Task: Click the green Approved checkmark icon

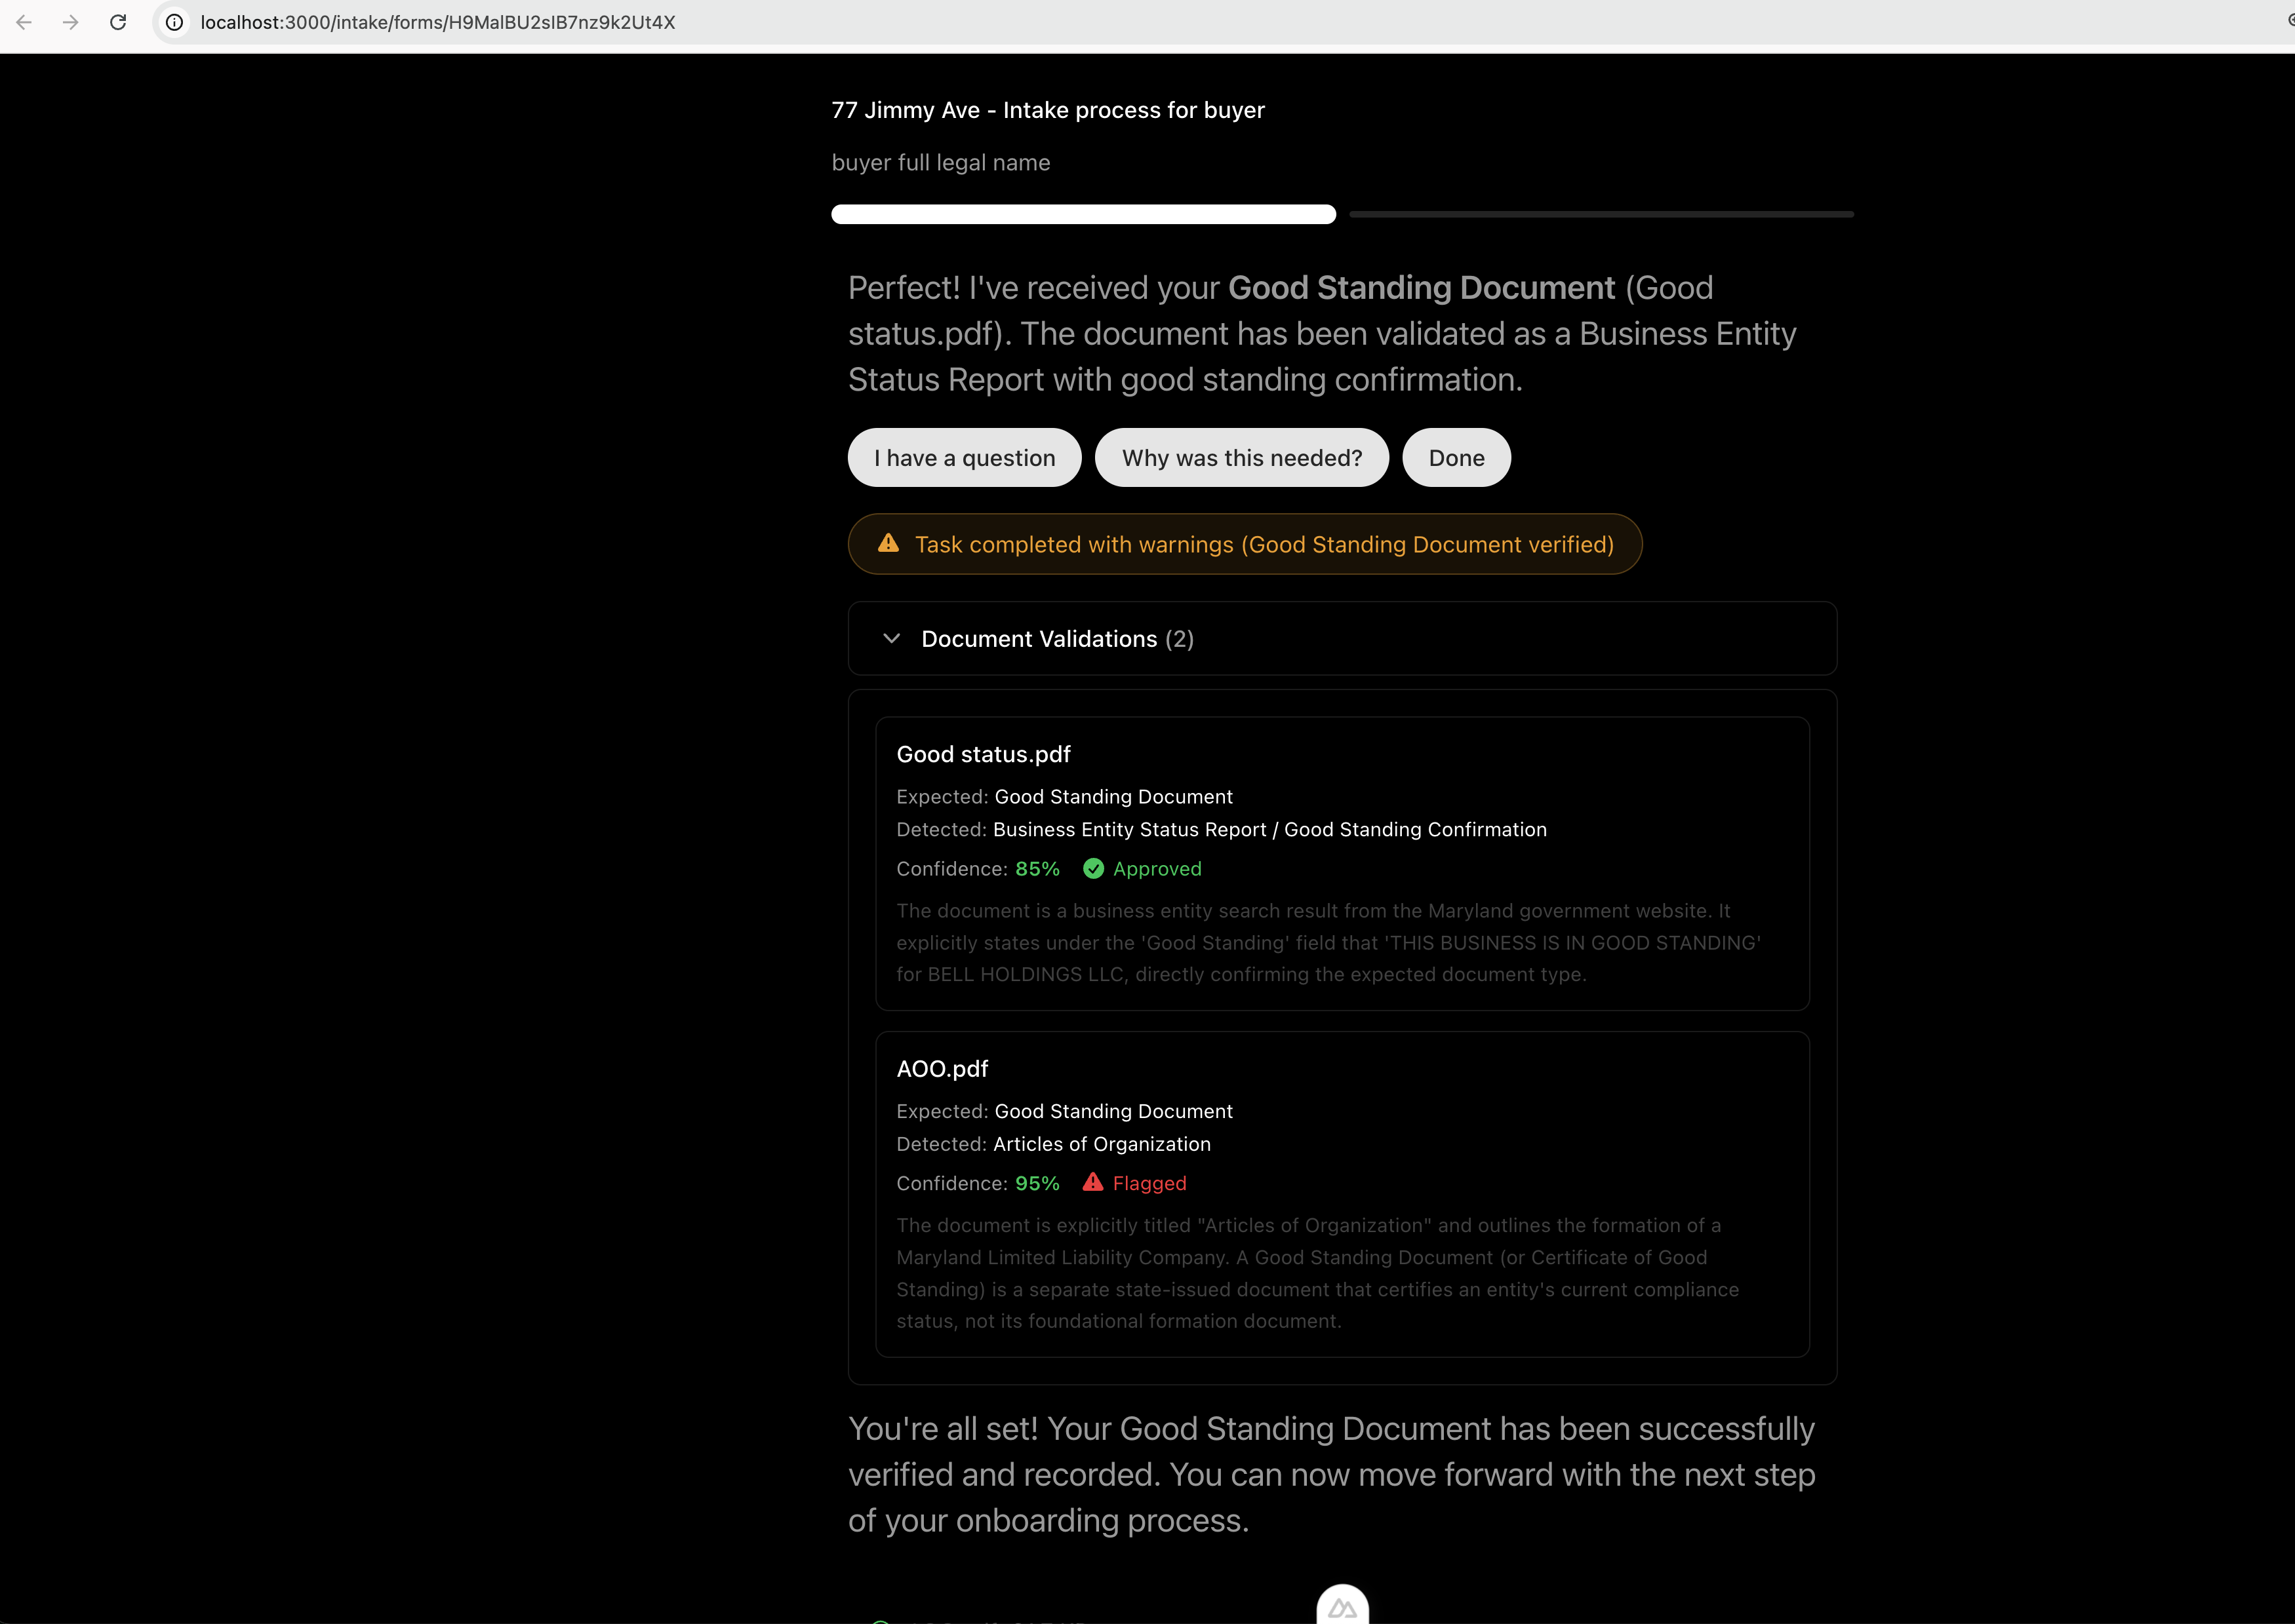Action: coord(1094,869)
